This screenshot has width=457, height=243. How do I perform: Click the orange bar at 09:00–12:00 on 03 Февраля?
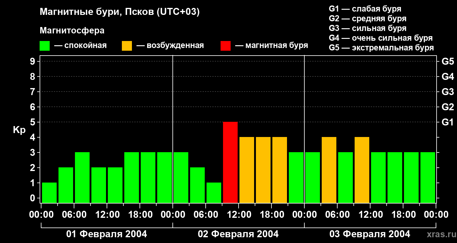click(362, 170)
